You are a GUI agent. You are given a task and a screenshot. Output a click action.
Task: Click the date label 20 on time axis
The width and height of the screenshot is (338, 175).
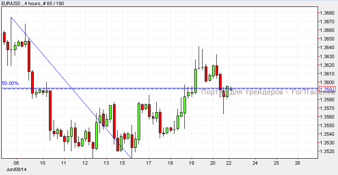(x=213, y=163)
